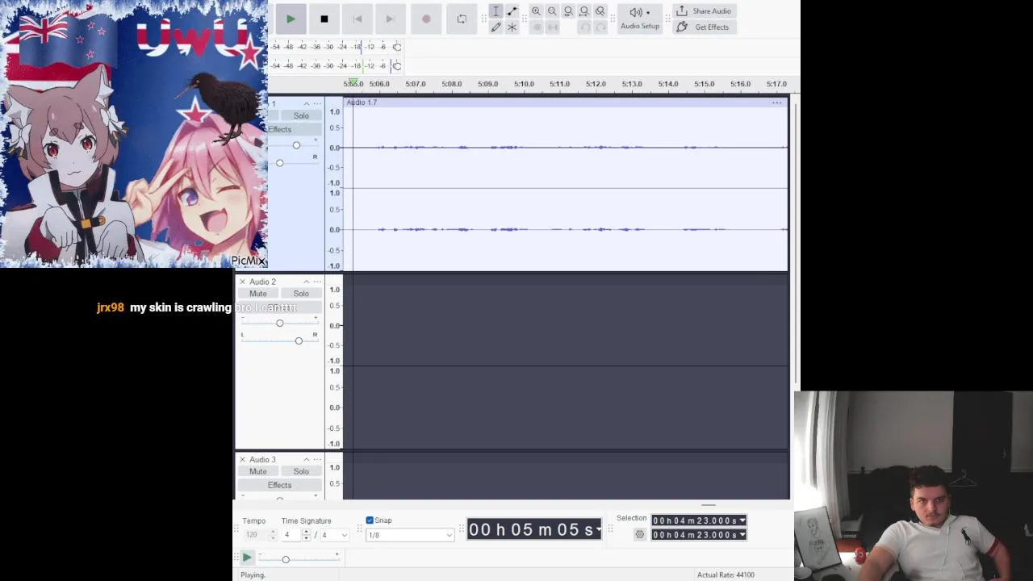Open the selection end time format dropdown

742,535
